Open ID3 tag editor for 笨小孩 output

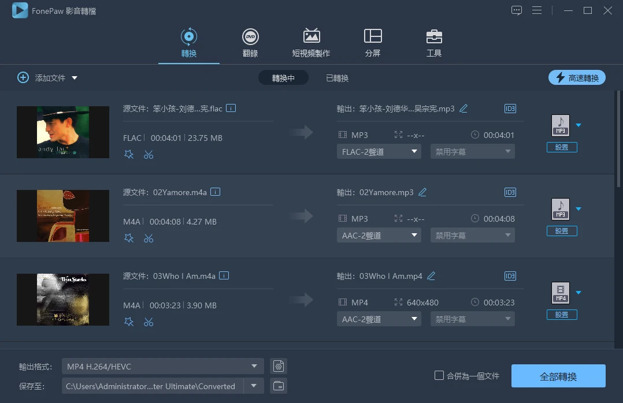(510, 108)
